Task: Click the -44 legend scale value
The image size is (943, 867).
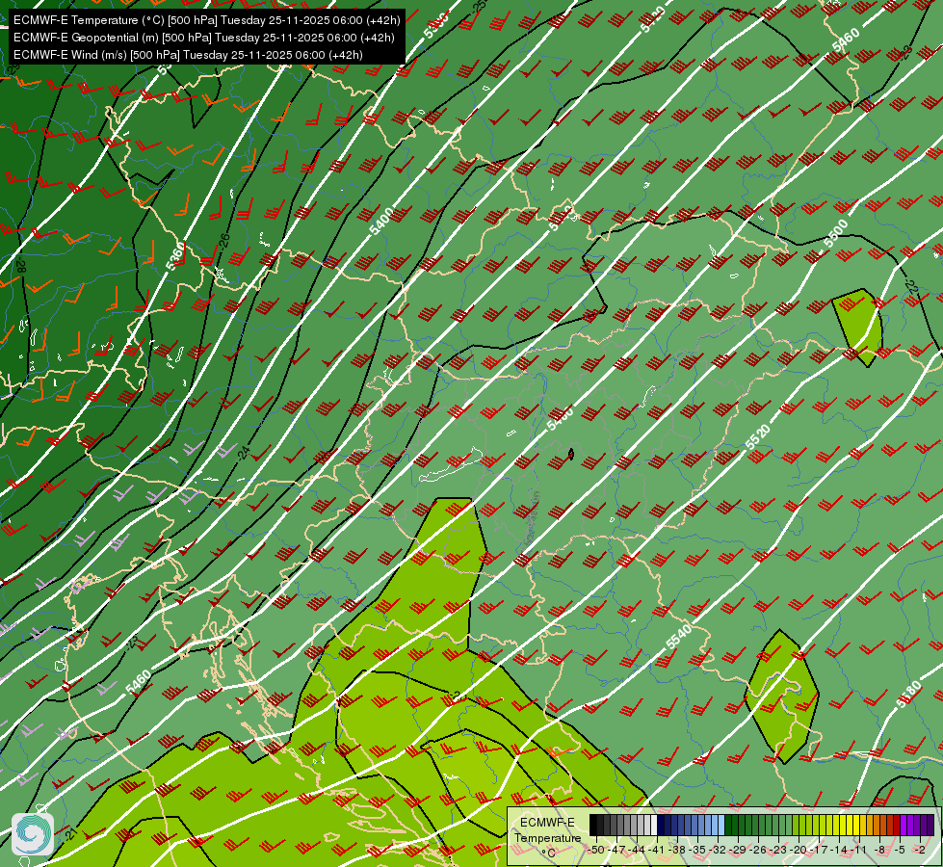Action: pyautogui.click(x=637, y=850)
